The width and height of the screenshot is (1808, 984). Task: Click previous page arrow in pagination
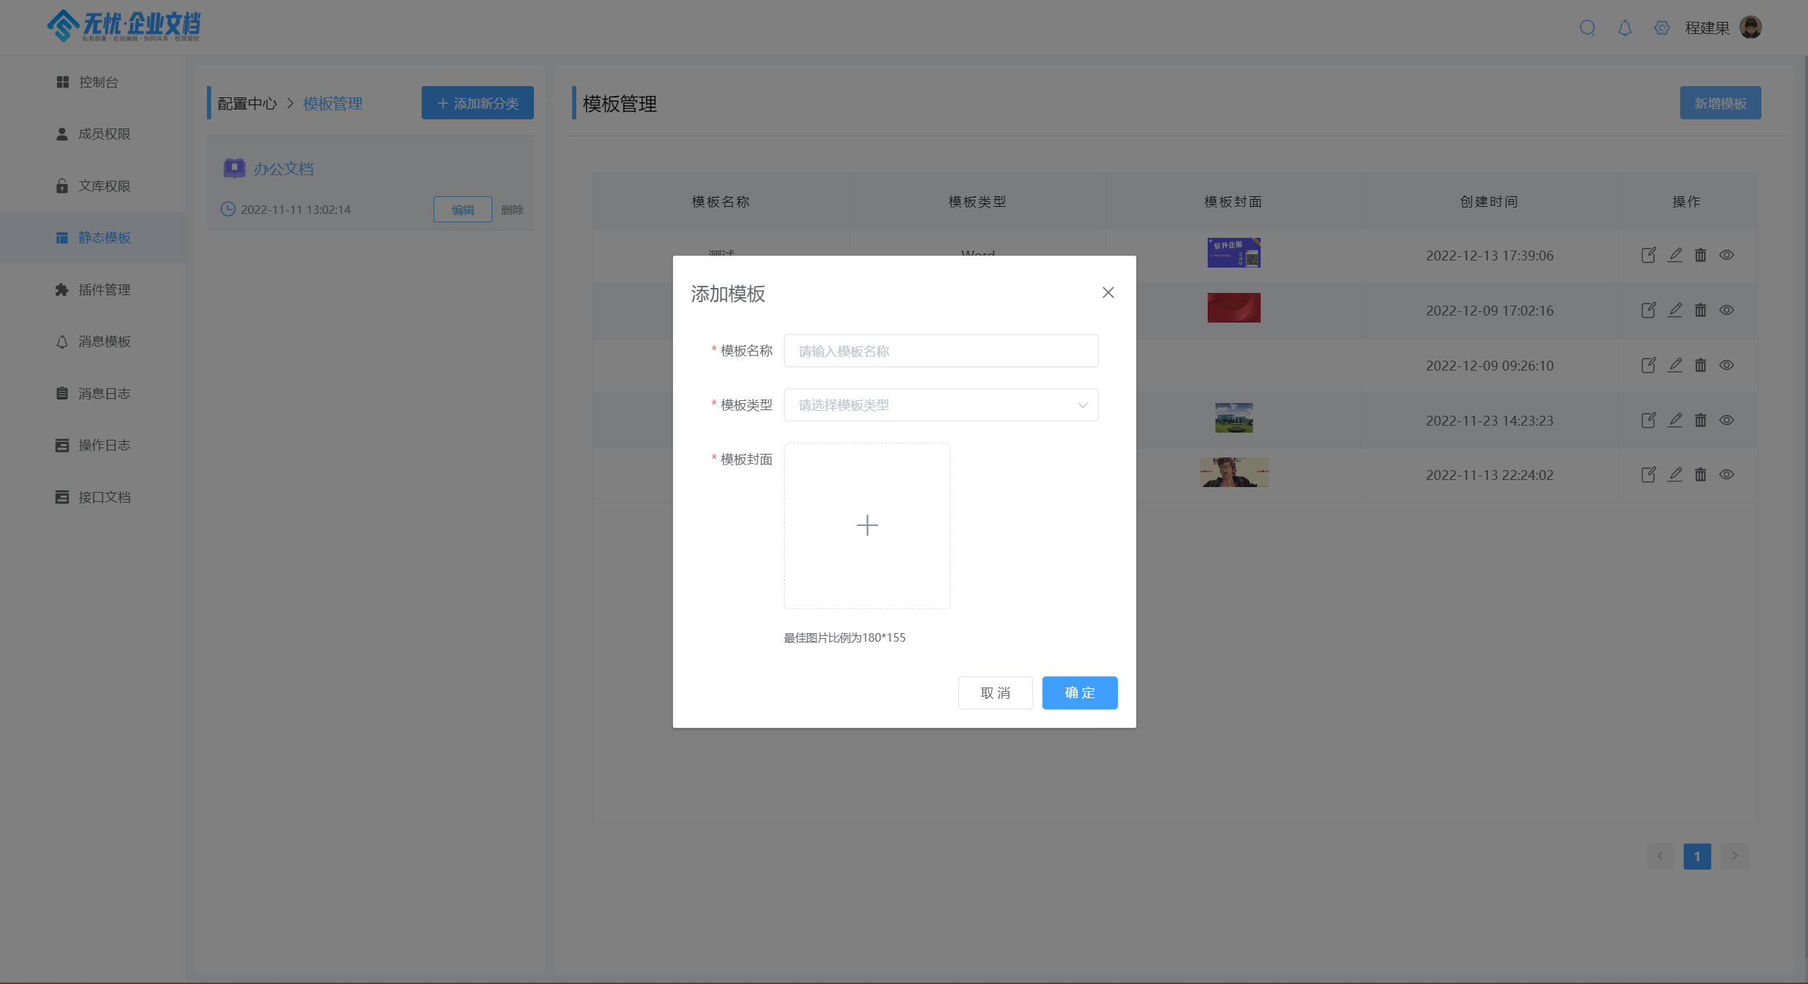[1660, 856]
